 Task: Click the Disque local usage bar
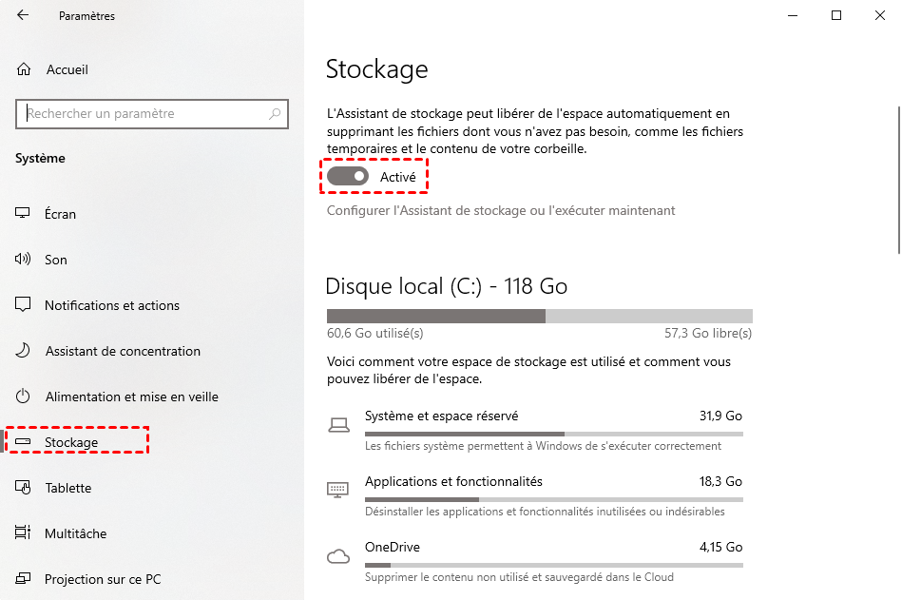pos(539,316)
